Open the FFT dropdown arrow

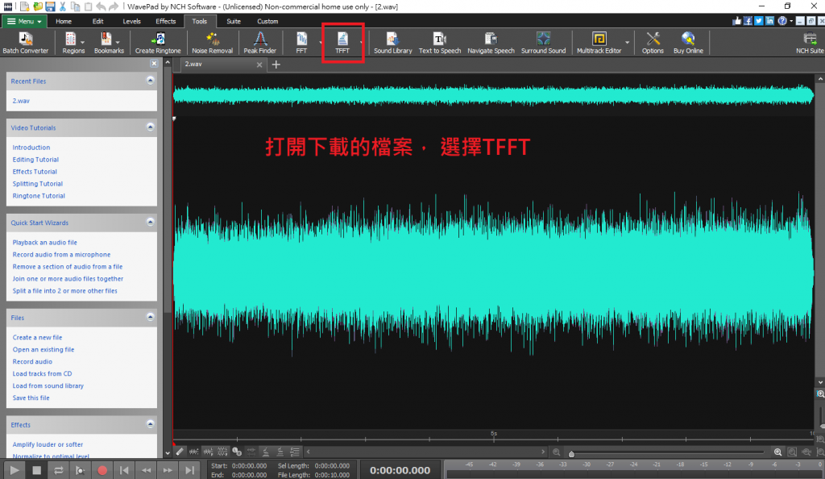(320, 43)
